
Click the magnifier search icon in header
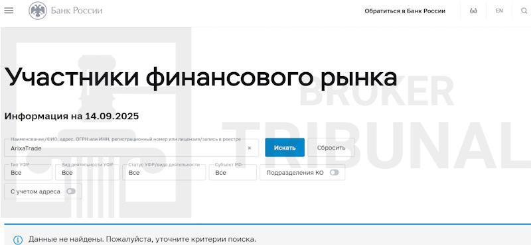[x=524, y=11]
